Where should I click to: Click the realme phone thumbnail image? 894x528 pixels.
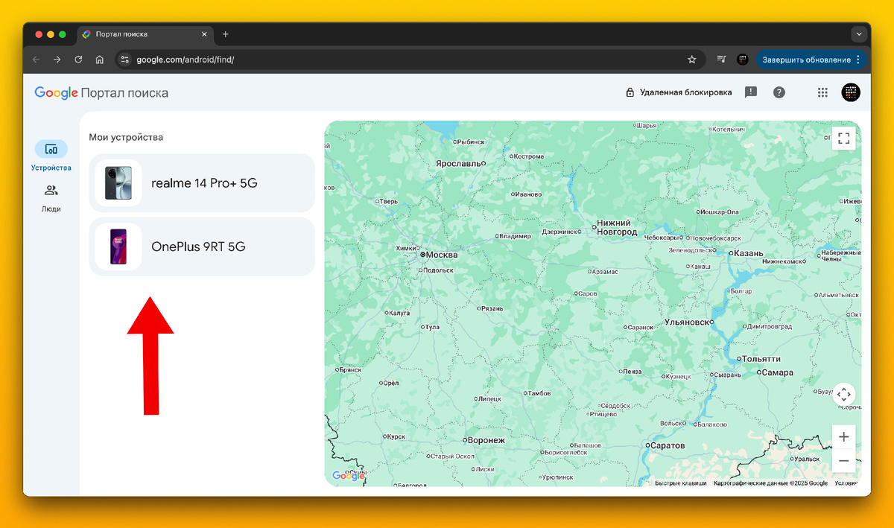(x=118, y=183)
